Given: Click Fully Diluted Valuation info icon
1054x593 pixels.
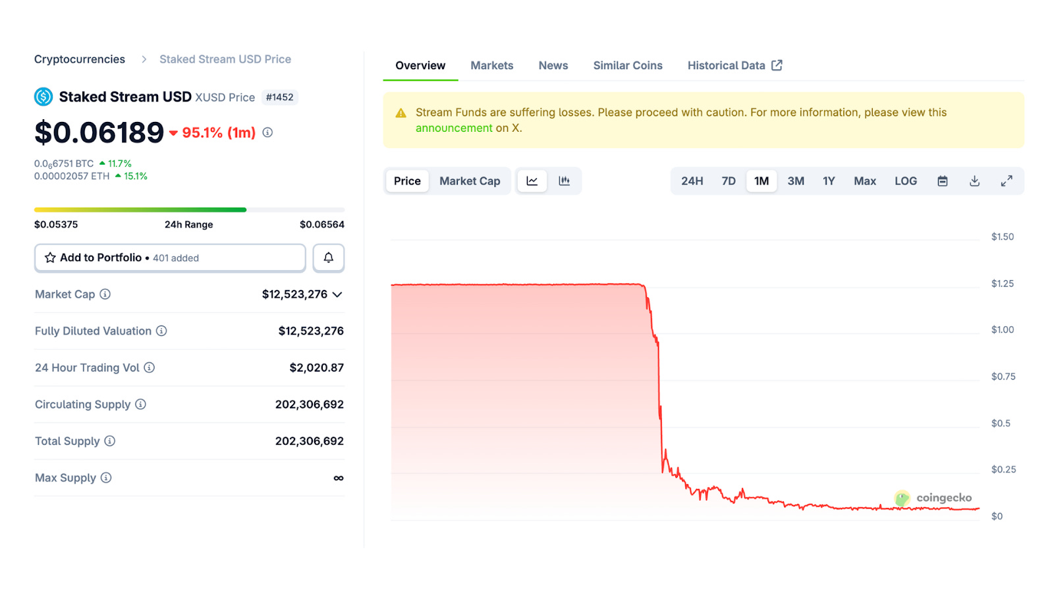Looking at the screenshot, I should point(161,331).
